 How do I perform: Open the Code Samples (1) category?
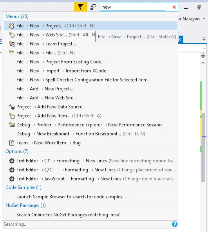(x=24, y=187)
